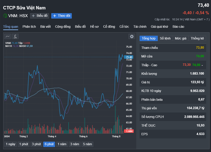Open the Tổng quan tab
The width and height of the screenshot is (211, 152).
pyautogui.click(x=11, y=27)
